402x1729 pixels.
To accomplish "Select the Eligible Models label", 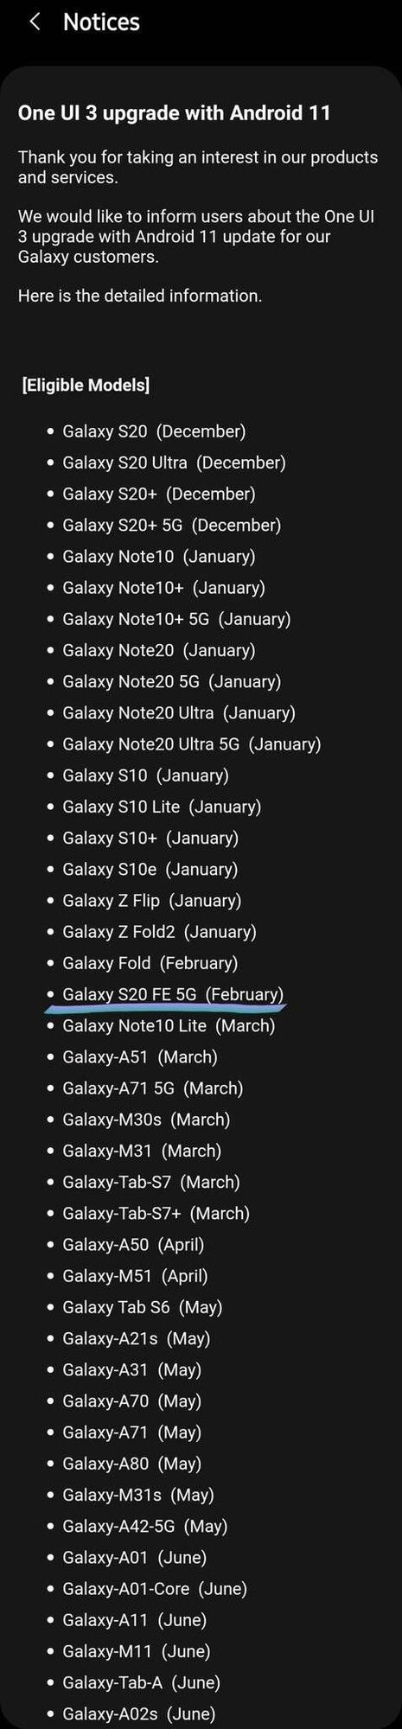I will [x=86, y=386].
